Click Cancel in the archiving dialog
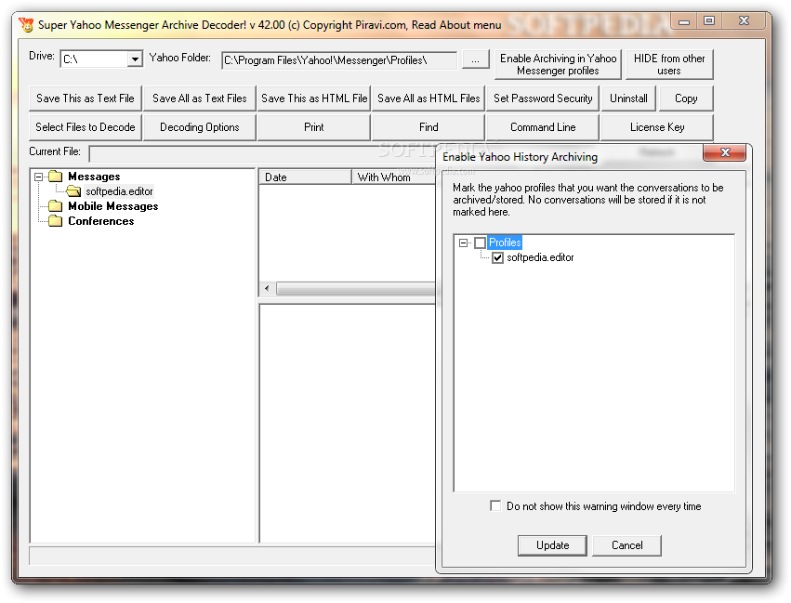 tap(626, 545)
